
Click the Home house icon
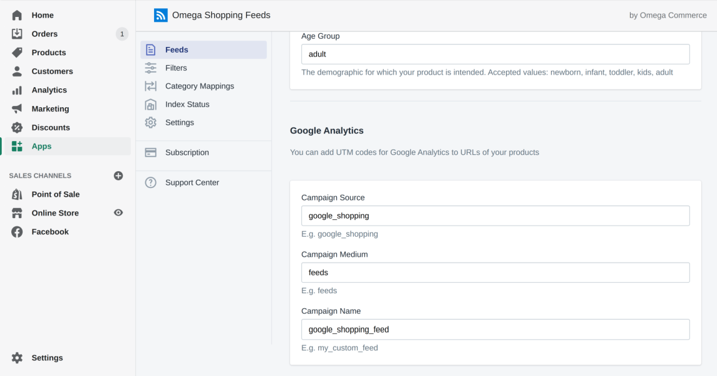tap(17, 15)
